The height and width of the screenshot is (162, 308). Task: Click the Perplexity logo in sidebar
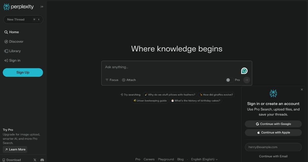18,7
